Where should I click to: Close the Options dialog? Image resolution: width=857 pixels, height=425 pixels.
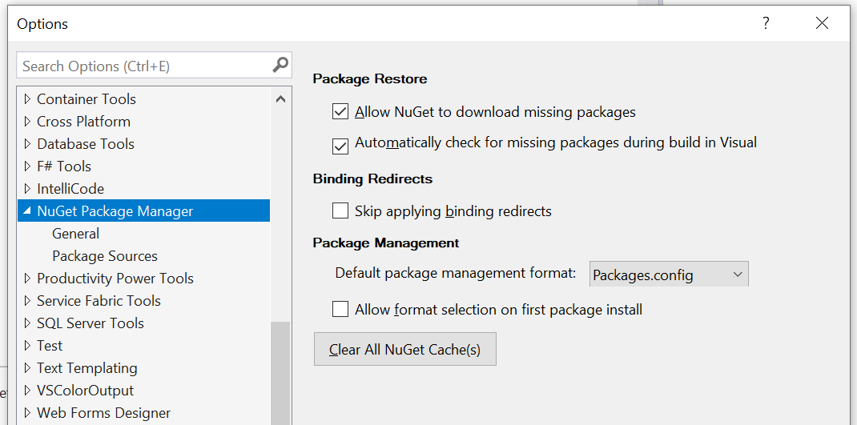coord(822,23)
